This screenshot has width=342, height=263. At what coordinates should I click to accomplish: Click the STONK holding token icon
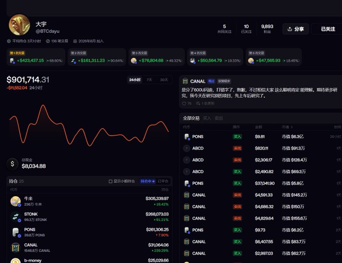(16, 217)
